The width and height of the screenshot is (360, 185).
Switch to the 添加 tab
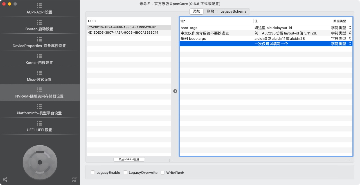tap(197, 11)
